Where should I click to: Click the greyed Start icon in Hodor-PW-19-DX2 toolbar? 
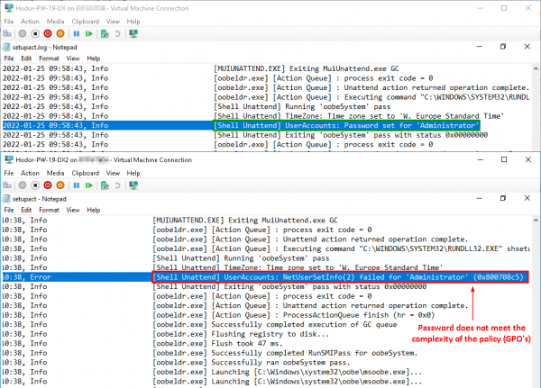(x=23, y=185)
